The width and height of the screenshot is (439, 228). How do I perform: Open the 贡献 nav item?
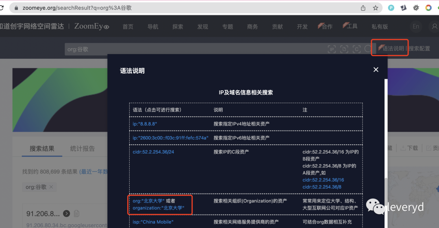[x=278, y=26]
